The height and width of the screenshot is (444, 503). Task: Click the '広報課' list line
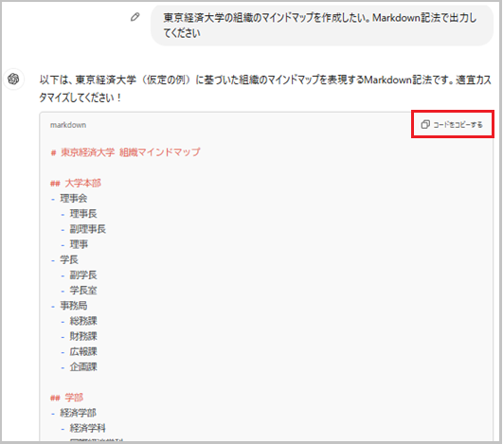point(79,351)
